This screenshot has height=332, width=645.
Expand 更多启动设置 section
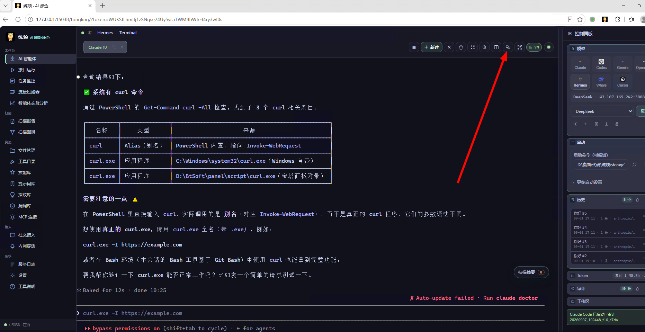coord(589,182)
